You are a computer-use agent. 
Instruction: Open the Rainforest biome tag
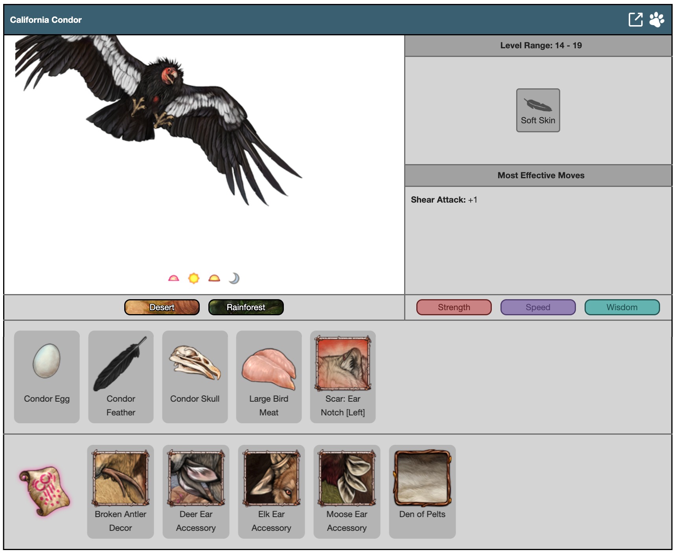pos(246,307)
